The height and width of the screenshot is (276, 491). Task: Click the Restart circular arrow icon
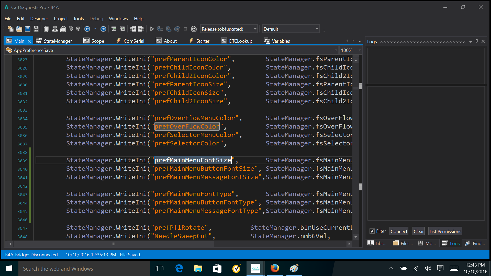[194, 29]
